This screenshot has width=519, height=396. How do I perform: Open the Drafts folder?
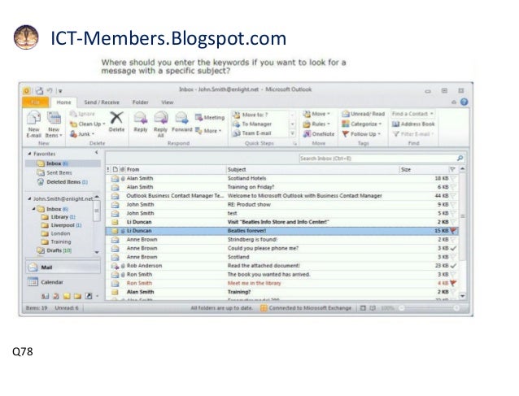coord(55,250)
